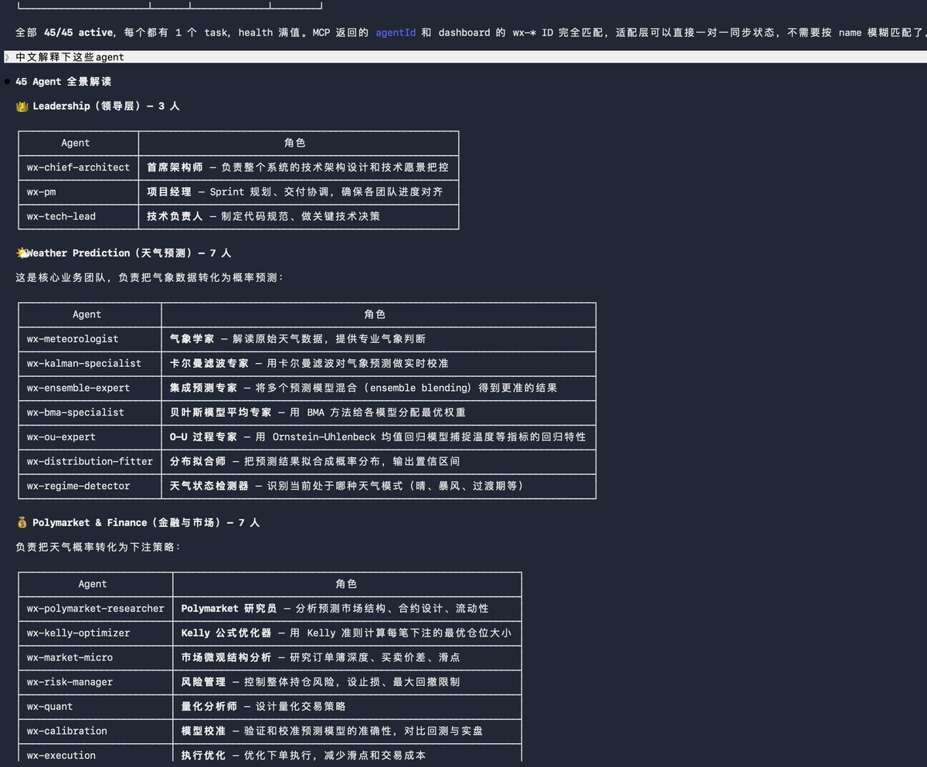Click the wx-polymarket-researcher cell
Screen dimensions: 927x767
tap(95, 608)
